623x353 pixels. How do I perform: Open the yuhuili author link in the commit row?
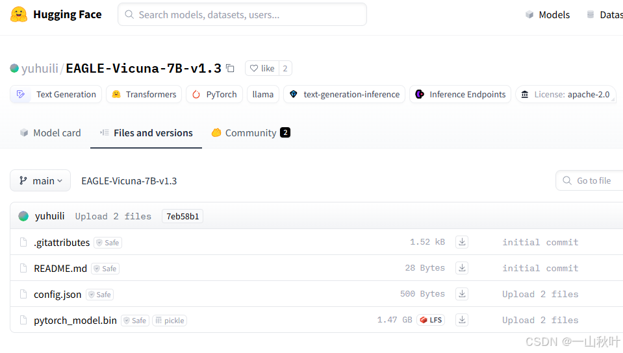49,216
